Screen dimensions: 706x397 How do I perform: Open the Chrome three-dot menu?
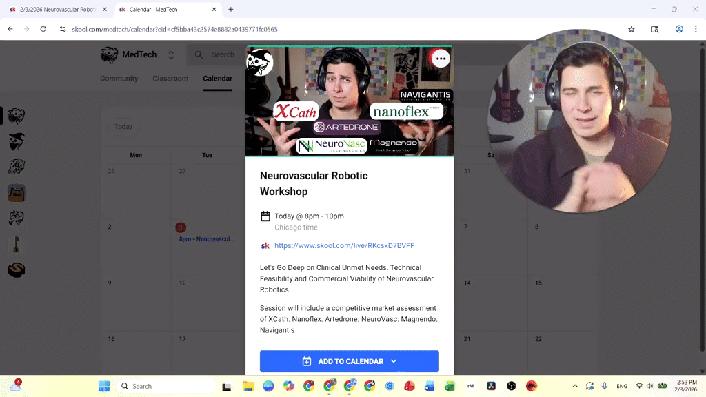(696, 29)
